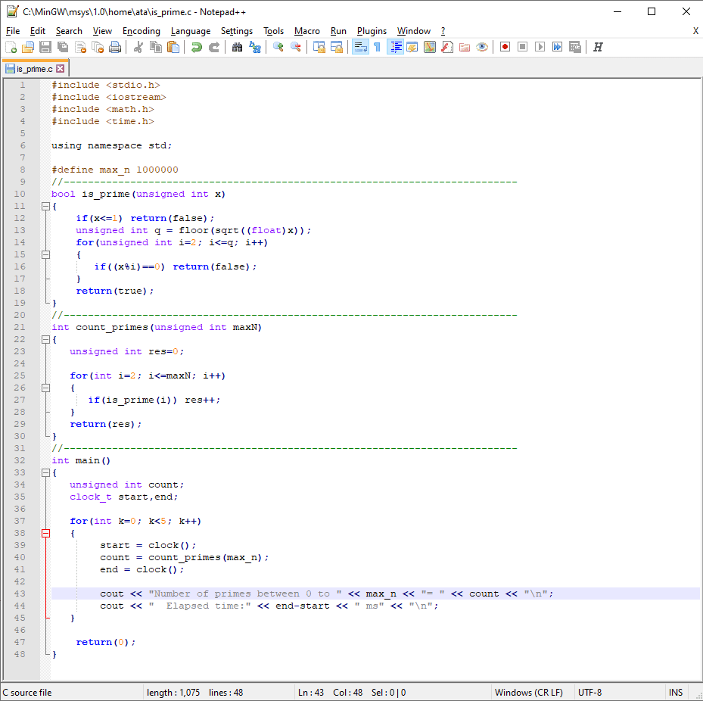Collapse the red fold marker at line 38
703x701 pixels.
45,533
